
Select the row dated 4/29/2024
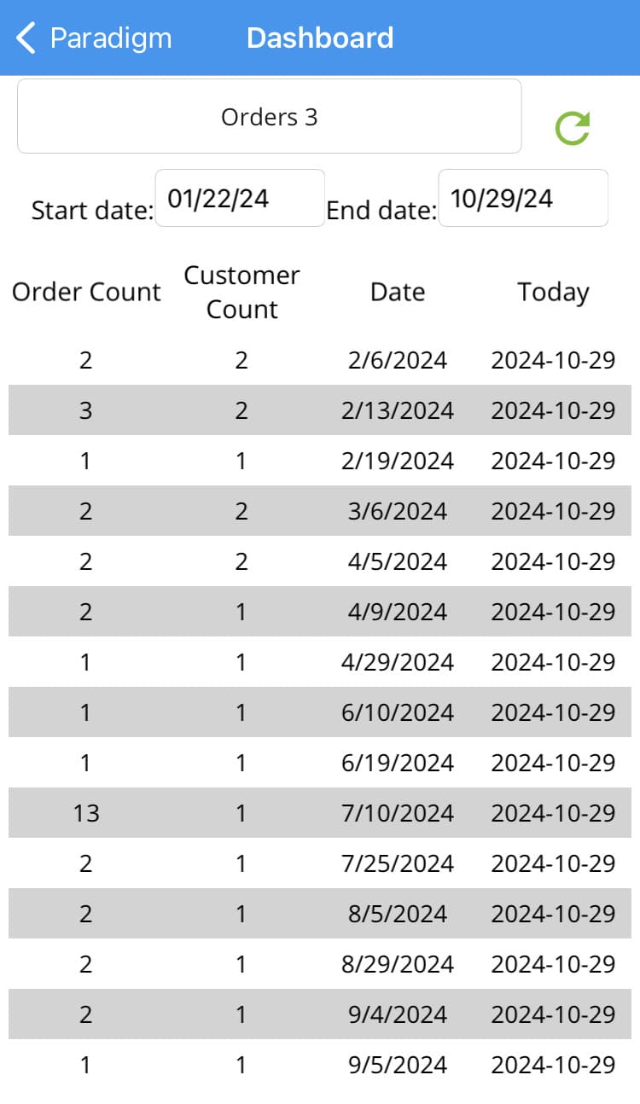coord(320,662)
